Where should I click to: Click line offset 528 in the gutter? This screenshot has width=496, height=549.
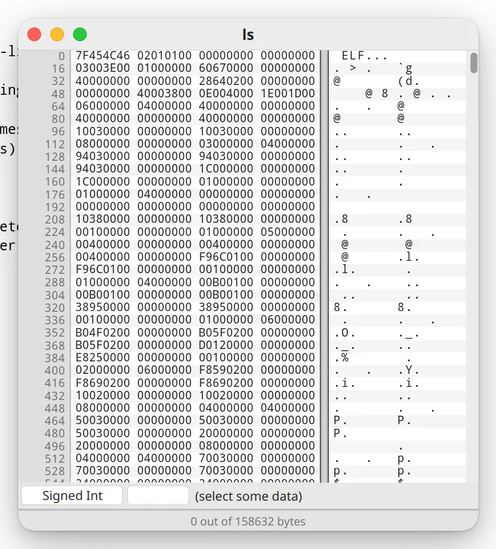pos(55,471)
